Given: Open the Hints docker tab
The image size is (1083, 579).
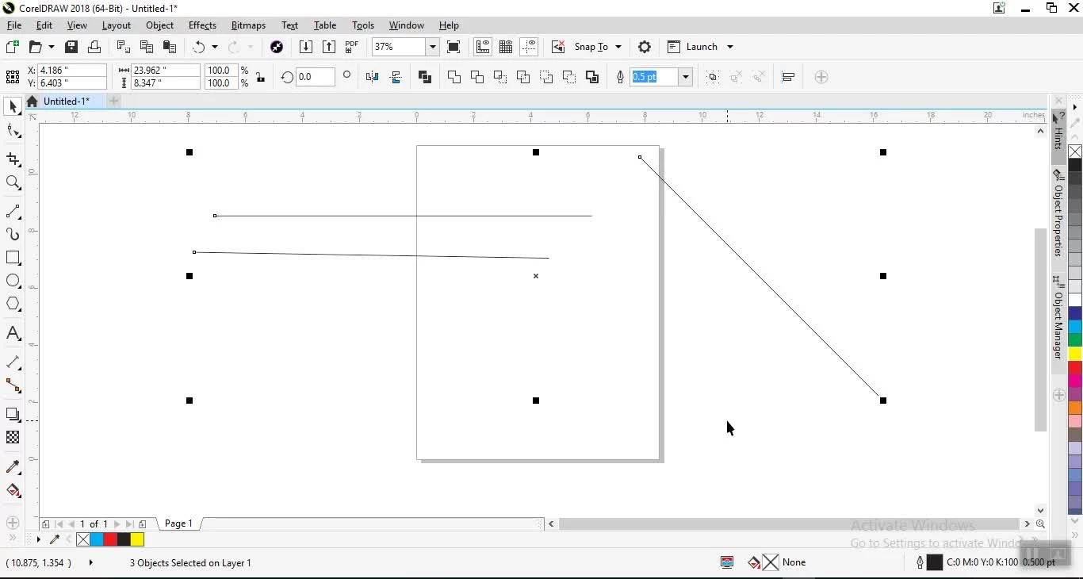Looking at the screenshot, I should pyautogui.click(x=1058, y=131).
